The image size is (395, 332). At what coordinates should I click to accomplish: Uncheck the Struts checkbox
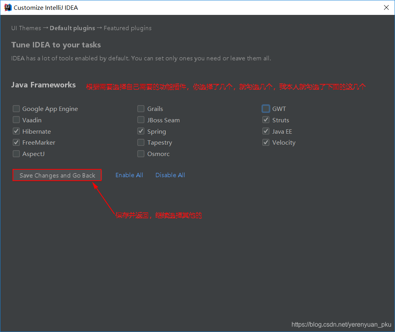[x=266, y=120]
